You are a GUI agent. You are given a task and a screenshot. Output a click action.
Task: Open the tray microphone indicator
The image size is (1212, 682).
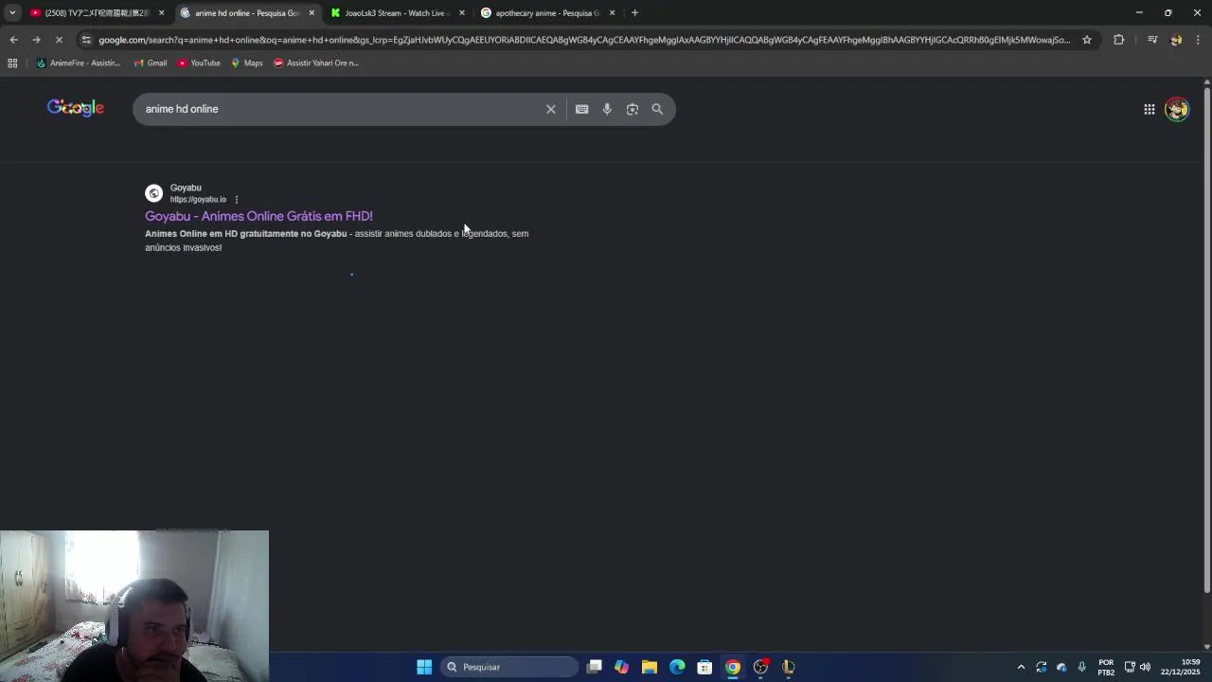[1081, 667]
